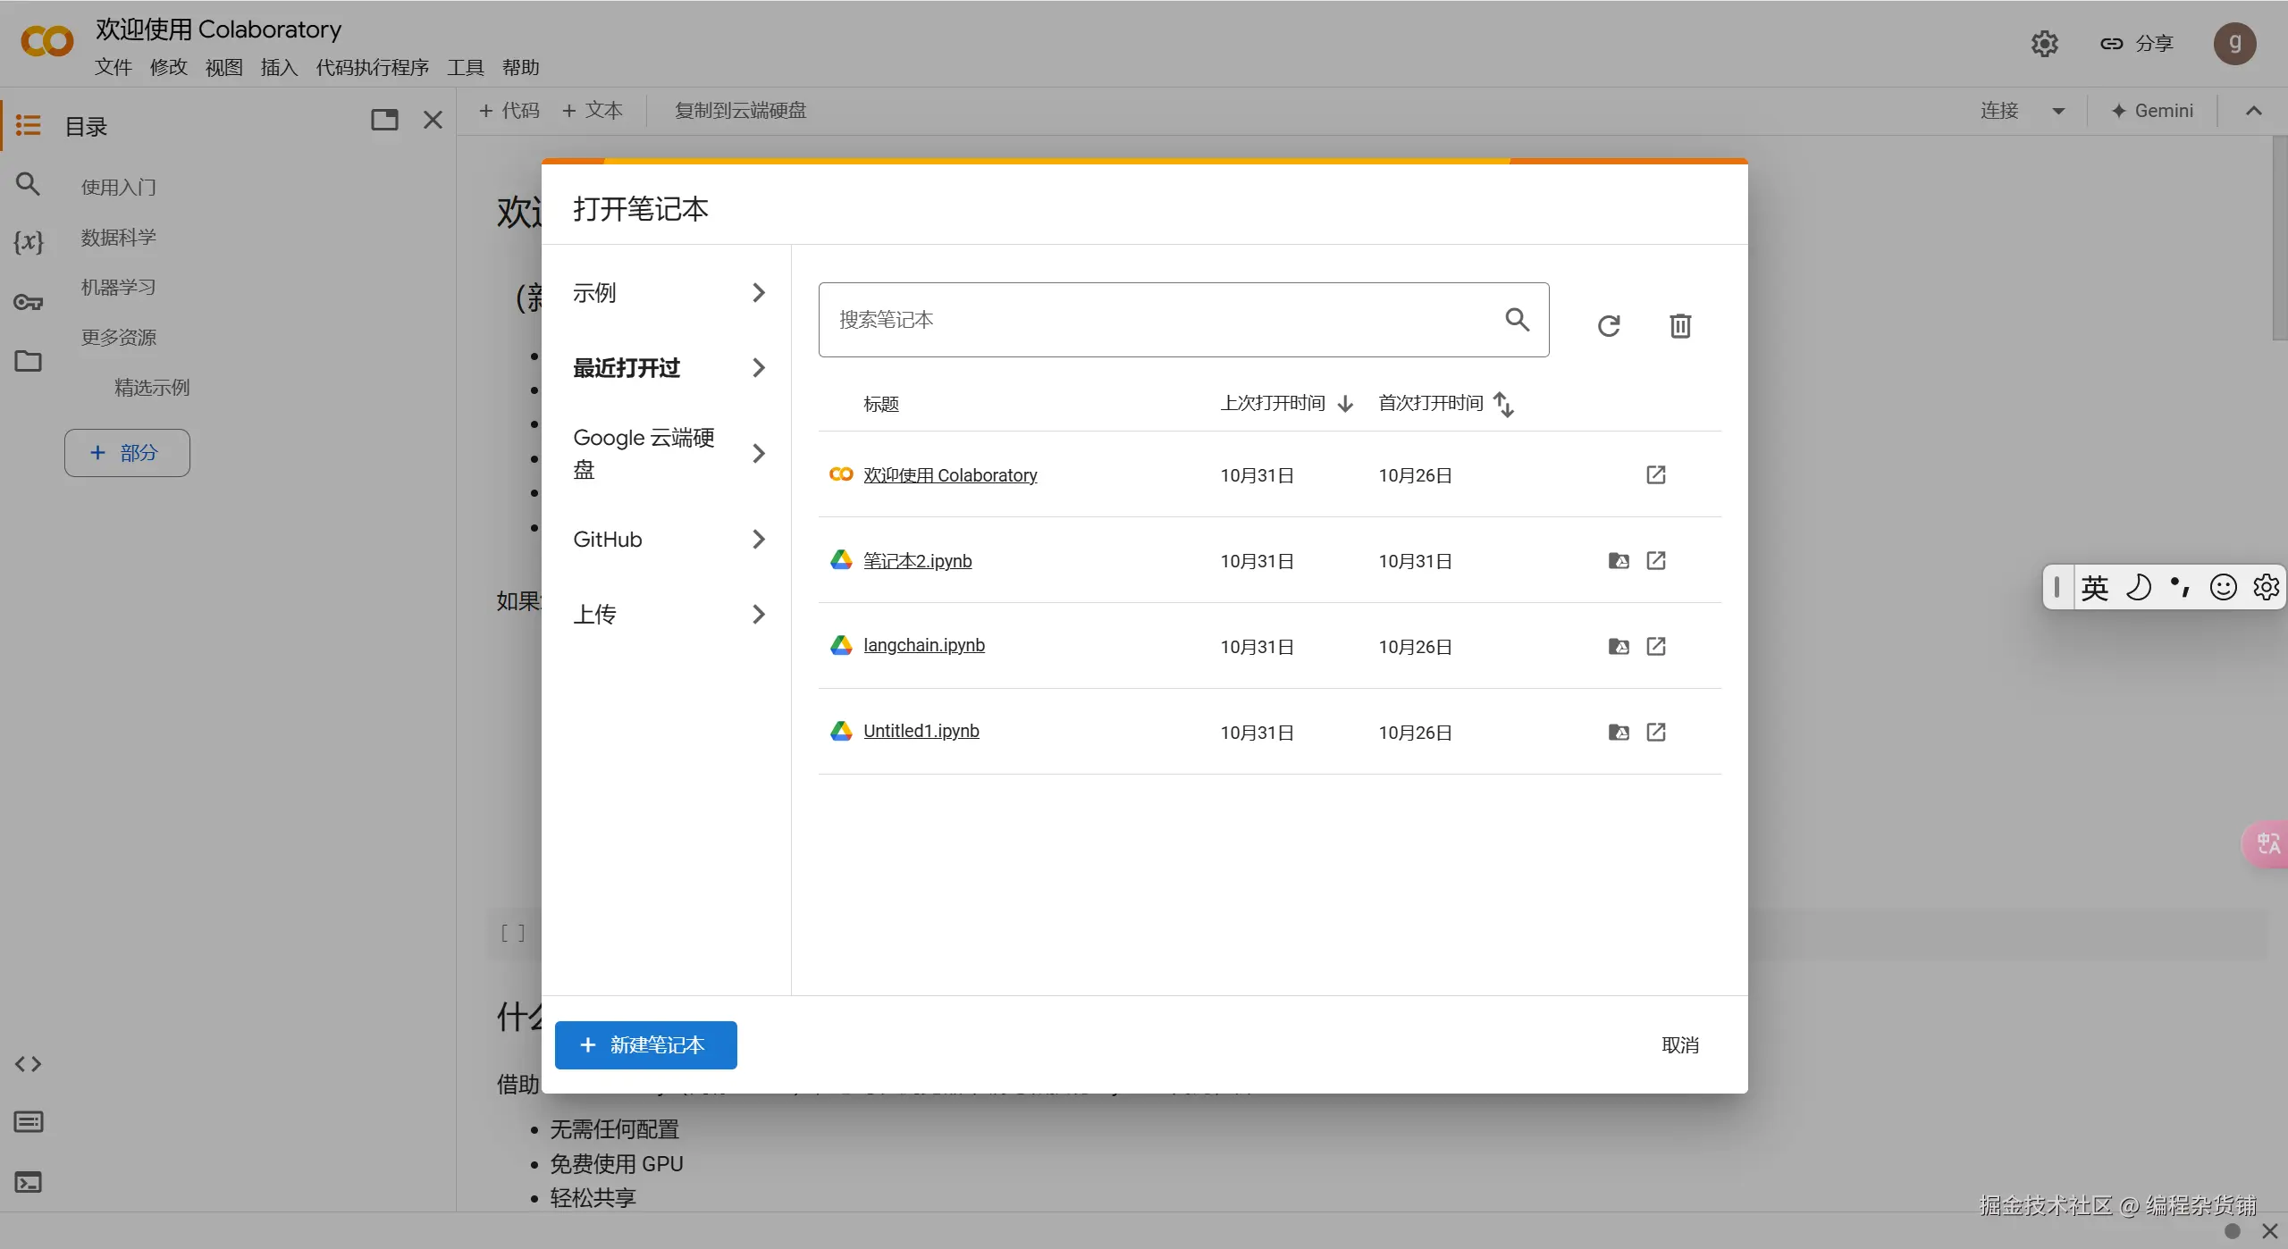Open langchain.ipynb in new tab icon

1656,646
